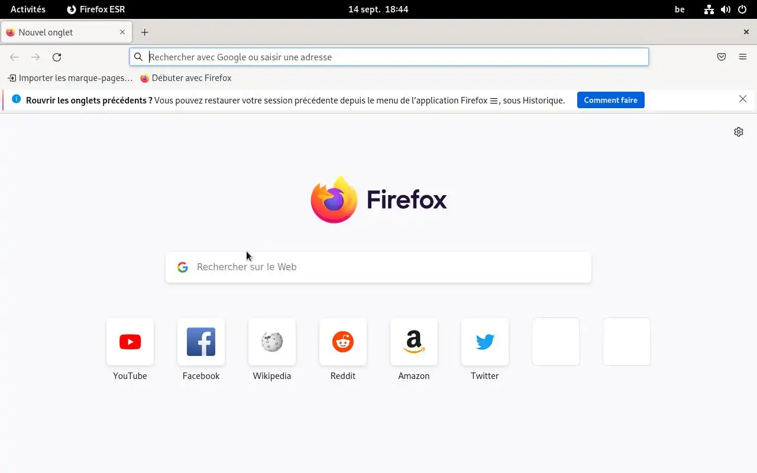Click Importer les marque-pages bookmark
The image size is (757, 473).
[x=70, y=78]
